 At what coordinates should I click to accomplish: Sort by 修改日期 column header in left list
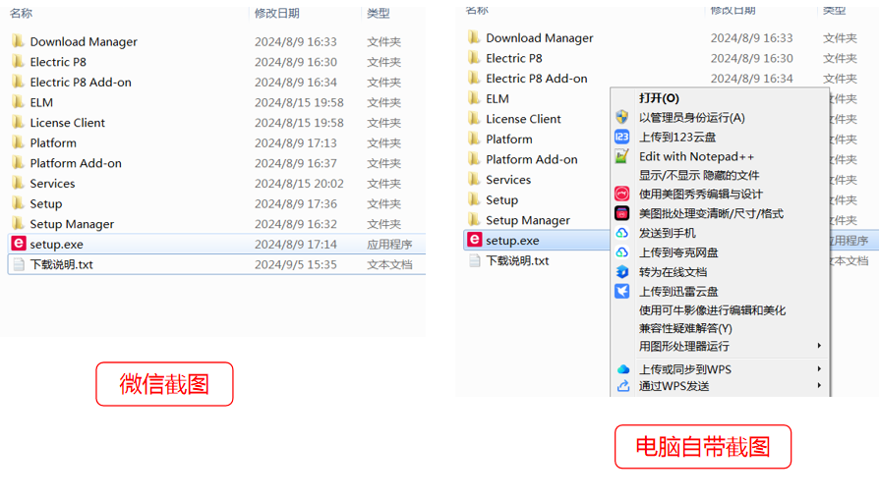277,13
